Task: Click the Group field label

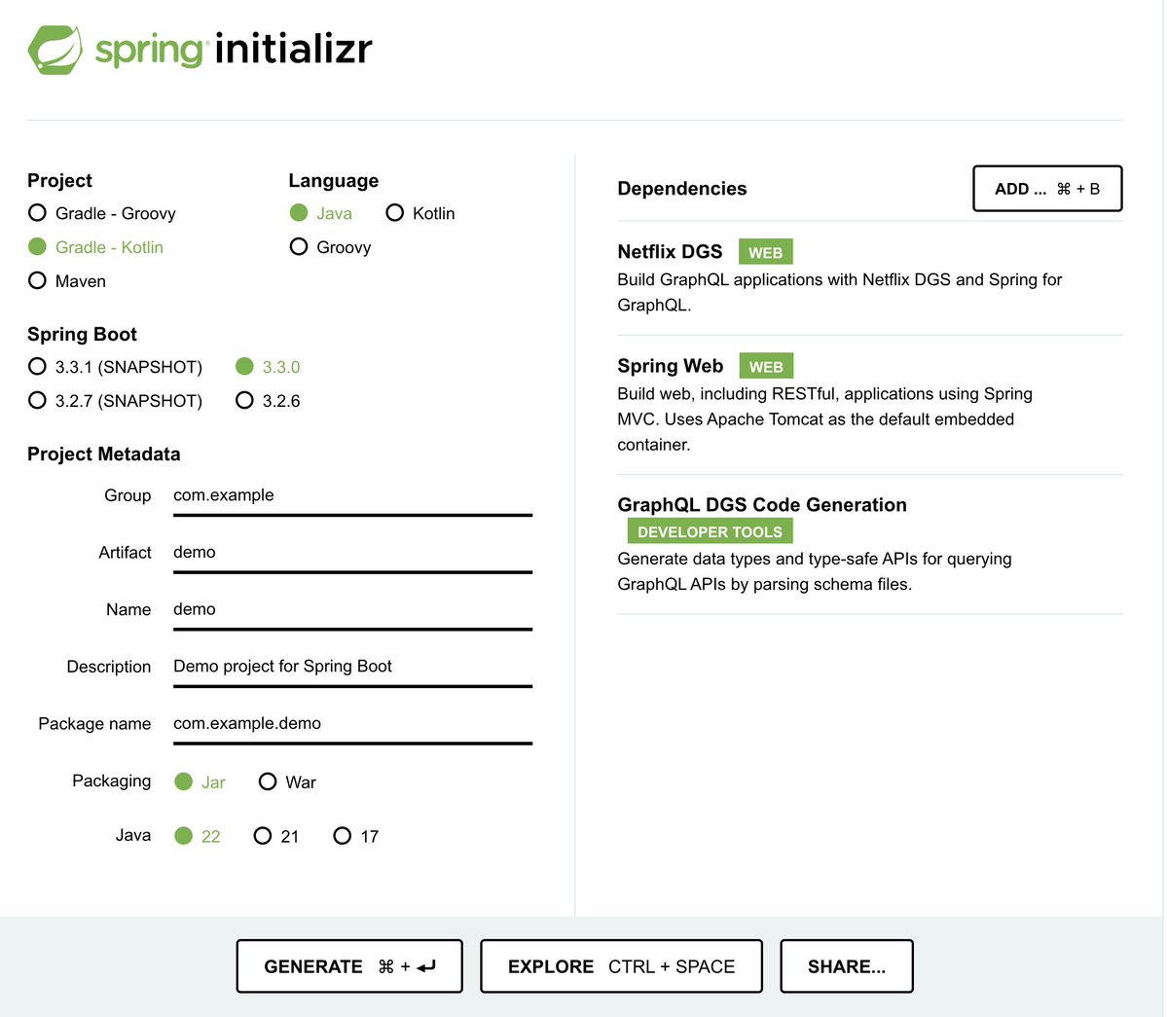Action: click(x=128, y=495)
